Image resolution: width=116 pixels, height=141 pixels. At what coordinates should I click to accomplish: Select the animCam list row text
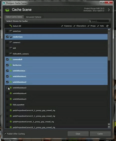17,31
